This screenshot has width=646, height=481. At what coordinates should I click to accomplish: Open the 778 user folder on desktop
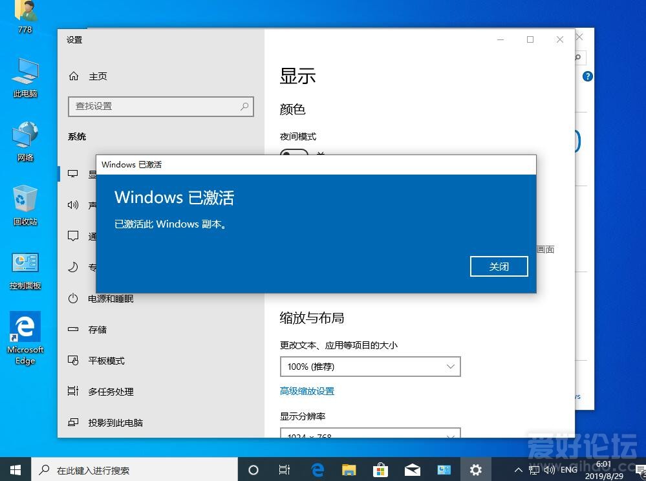coord(25,16)
